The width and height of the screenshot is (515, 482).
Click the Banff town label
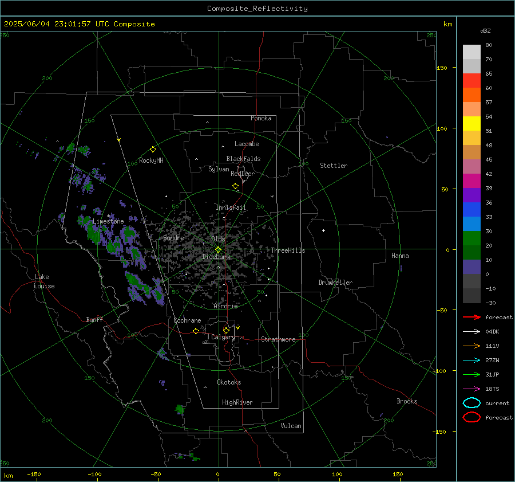tap(94, 319)
